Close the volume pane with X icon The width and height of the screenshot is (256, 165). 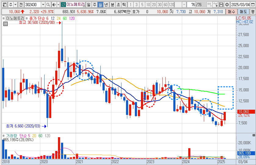254,135
